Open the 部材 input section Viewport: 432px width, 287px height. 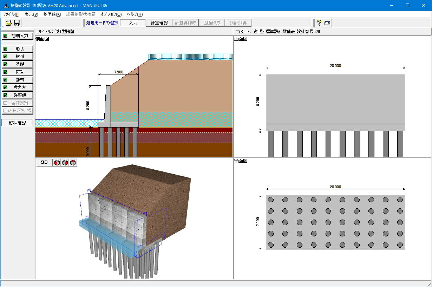[18, 79]
